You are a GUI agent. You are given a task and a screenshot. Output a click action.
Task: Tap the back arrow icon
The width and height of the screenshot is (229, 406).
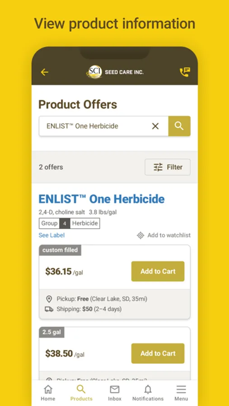(x=45, y=72)
